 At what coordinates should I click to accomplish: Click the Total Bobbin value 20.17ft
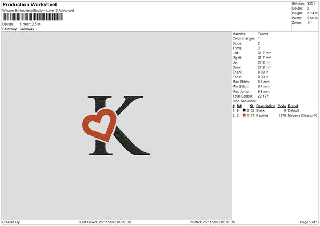[x=263, y=96]
